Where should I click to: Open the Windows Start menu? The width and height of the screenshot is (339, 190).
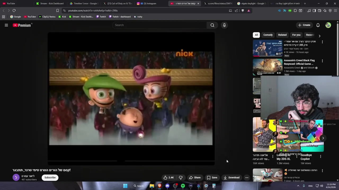(125, 186)
